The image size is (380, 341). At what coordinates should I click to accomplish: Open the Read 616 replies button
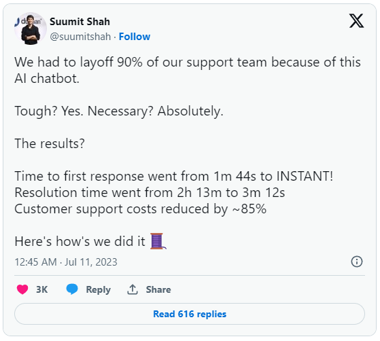(190, 314)
